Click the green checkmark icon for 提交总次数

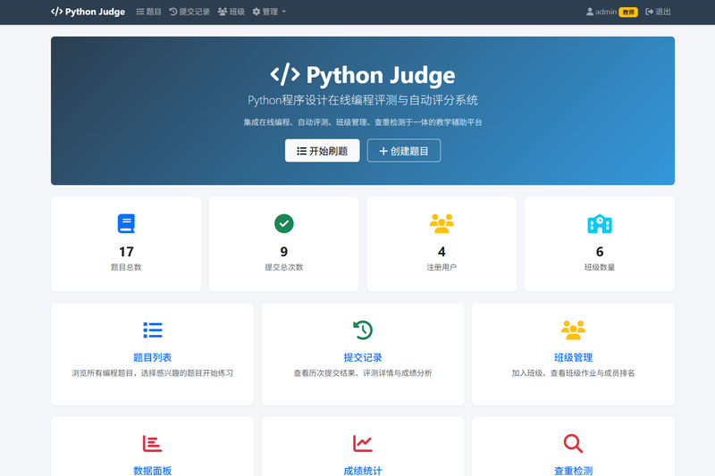pos(283,223)
